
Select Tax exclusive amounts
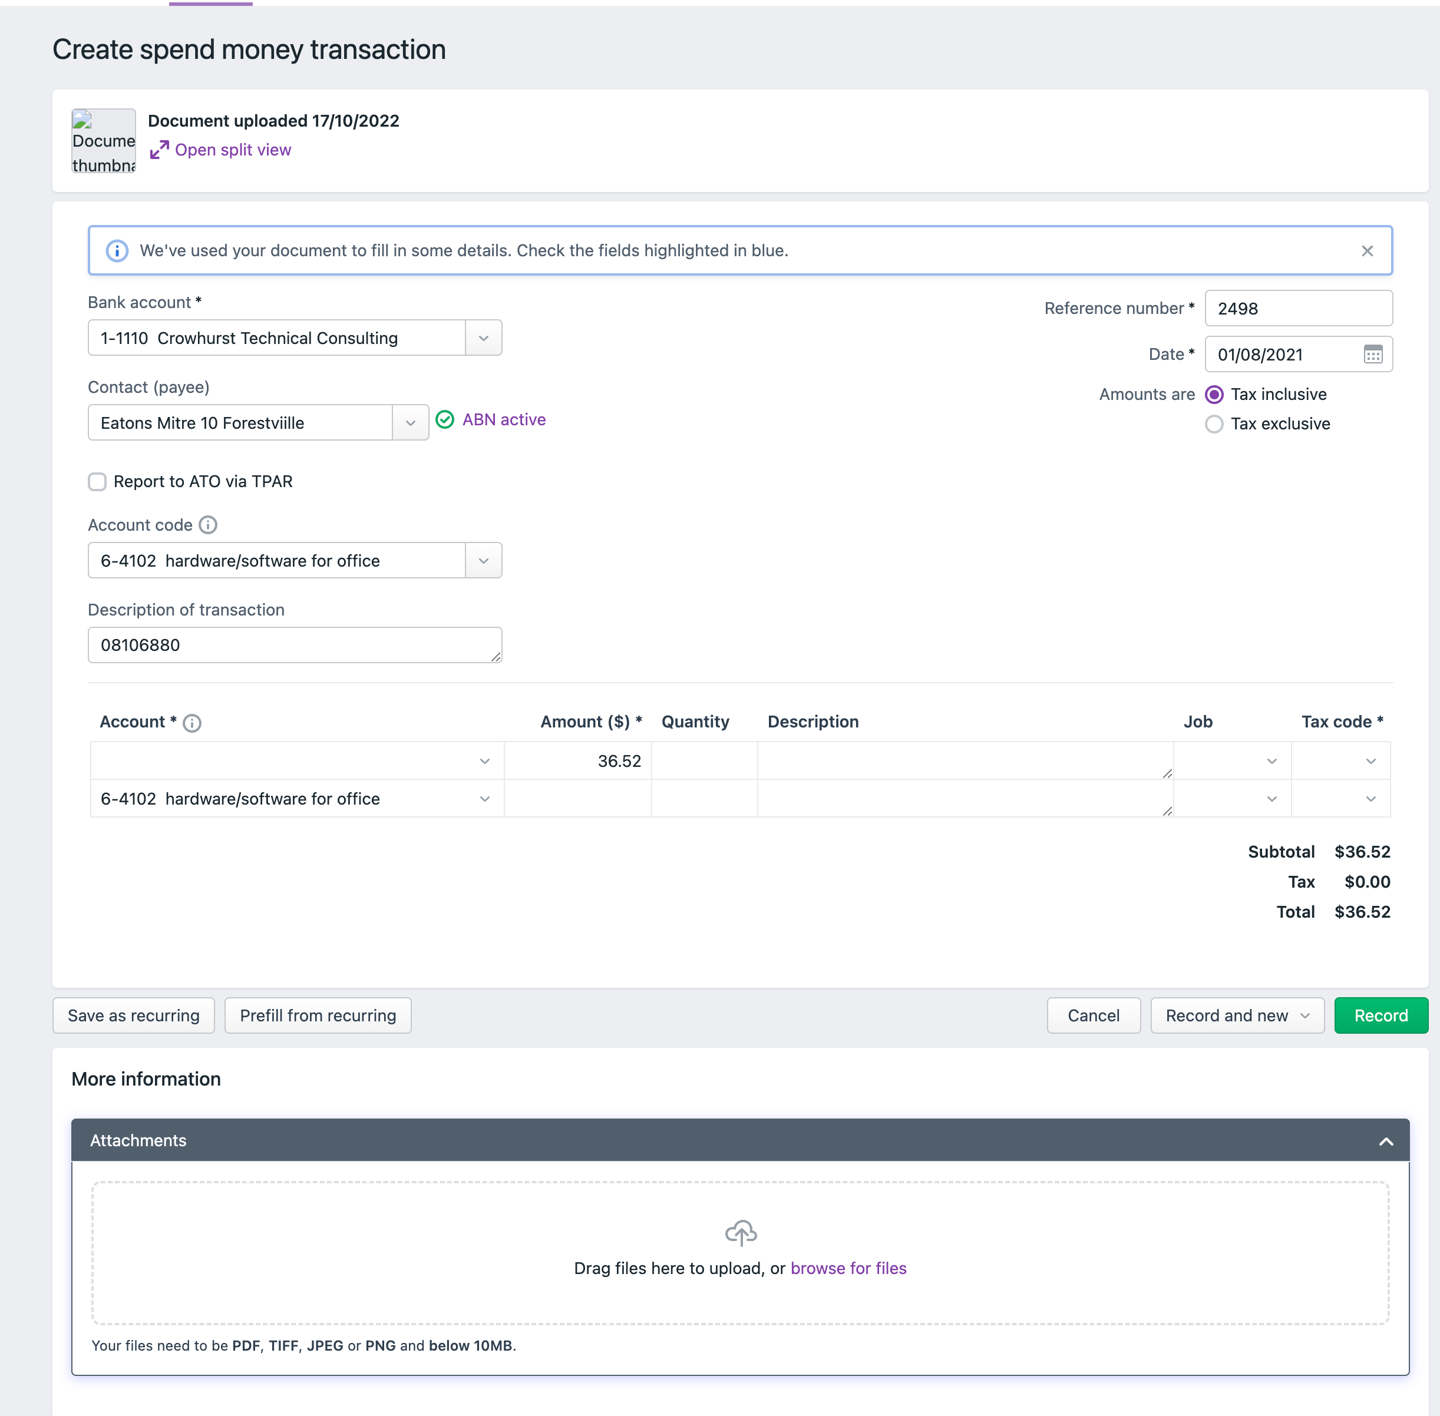(x=1214, y=424)
